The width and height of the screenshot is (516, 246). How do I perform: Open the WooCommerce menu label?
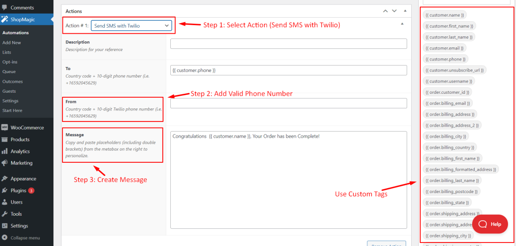[x=27, y=128]
